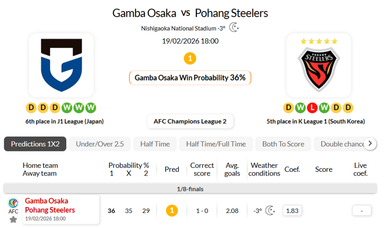This screenshot has height=228, width=384.
Task: Click Gamba Osaka's most recent green W form badge
Action: [91, 108]
